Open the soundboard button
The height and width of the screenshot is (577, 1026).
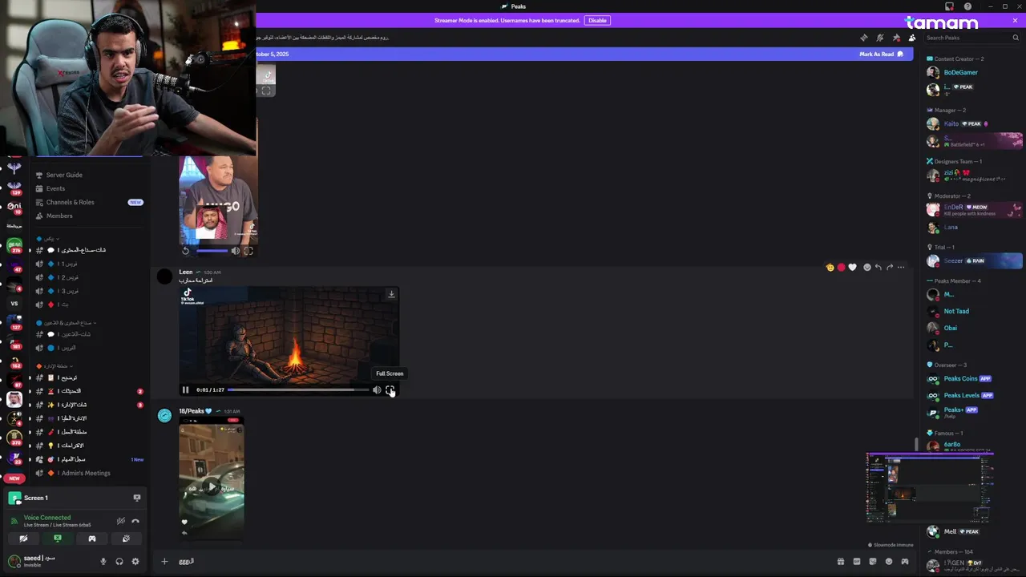pyautogui.click(x=126, y=539)
